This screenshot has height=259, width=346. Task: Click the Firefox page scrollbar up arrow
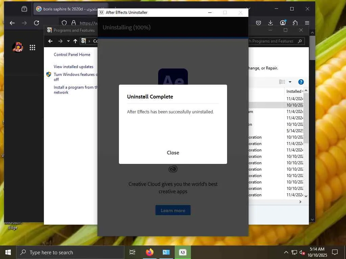[x=312, y=33]
